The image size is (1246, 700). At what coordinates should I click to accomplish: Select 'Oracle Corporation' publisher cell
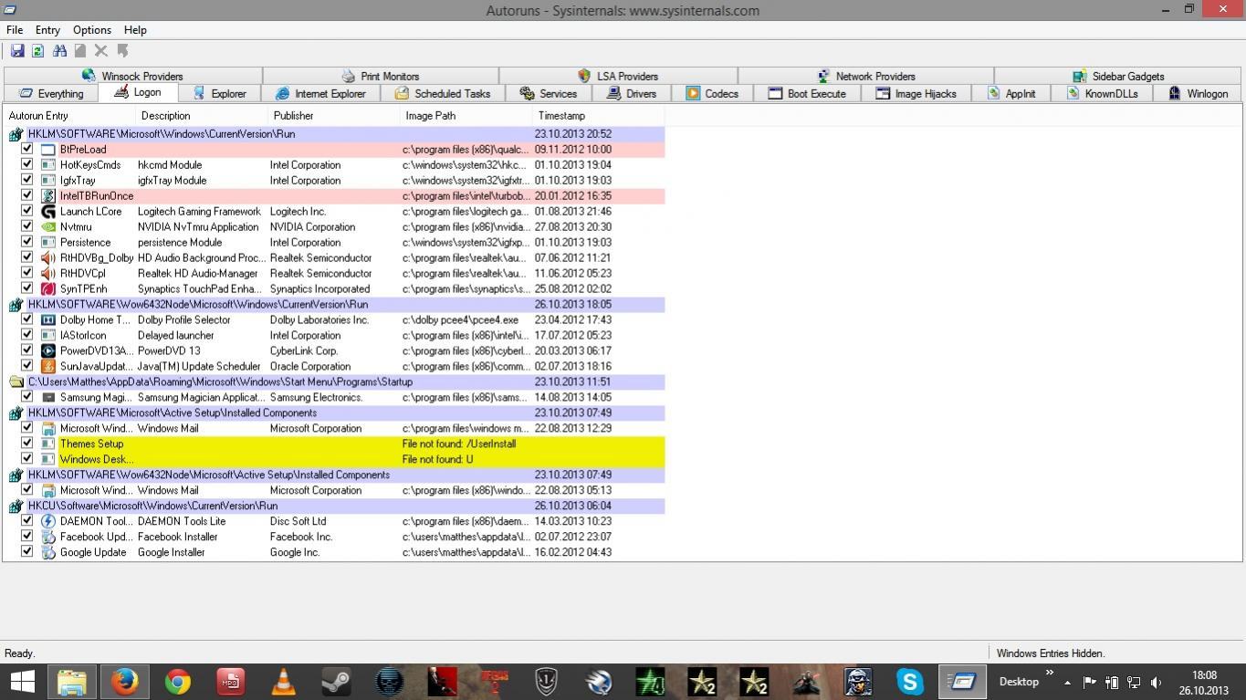[x=310, y=367]
